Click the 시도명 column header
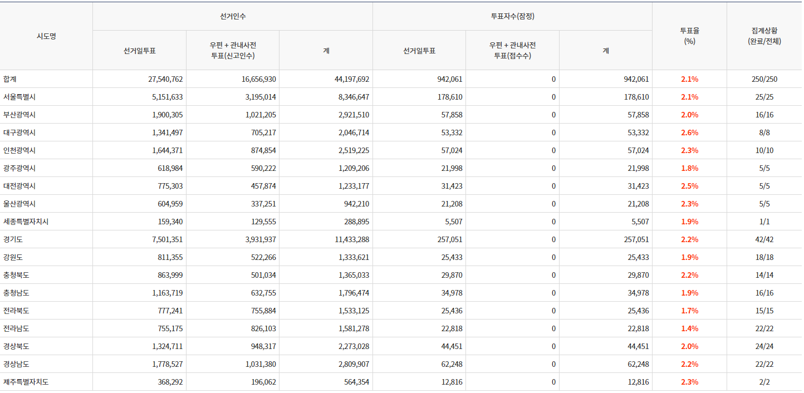Screen dimensions: 804x393 tap(46, 36)
